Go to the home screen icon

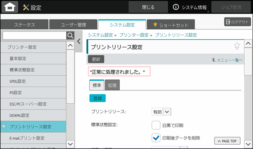coord(10,7)
